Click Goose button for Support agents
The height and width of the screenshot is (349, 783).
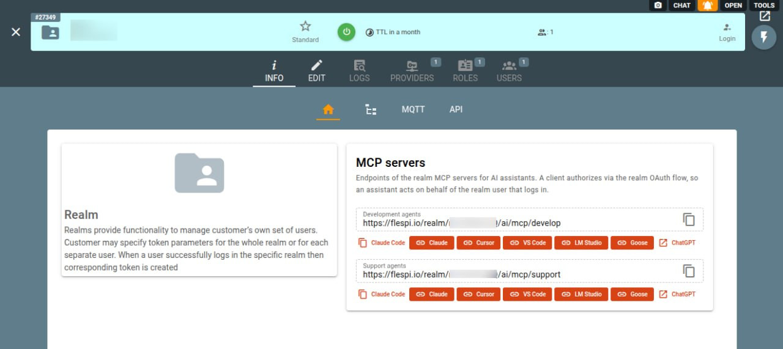point(632,294)
